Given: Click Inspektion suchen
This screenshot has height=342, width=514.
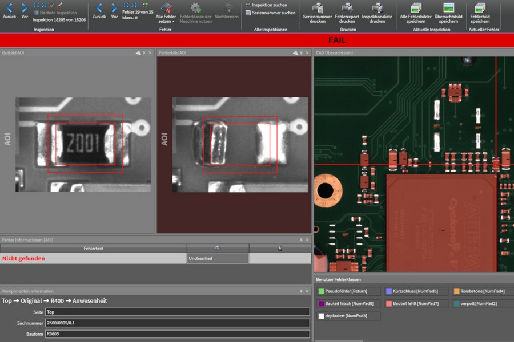Looking at the screenshot, I should pyautogui.click(x=269, y=5).
